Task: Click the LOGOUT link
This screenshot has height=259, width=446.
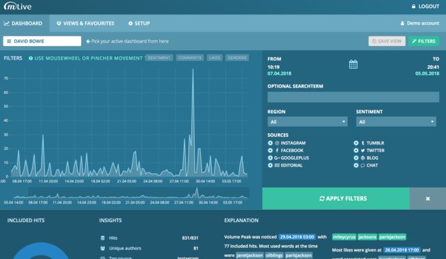Action: click(425, 6)
